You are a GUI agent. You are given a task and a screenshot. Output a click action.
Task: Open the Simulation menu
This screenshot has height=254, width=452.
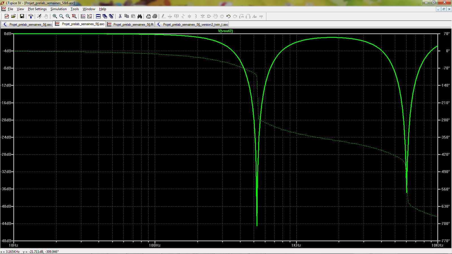58,9
